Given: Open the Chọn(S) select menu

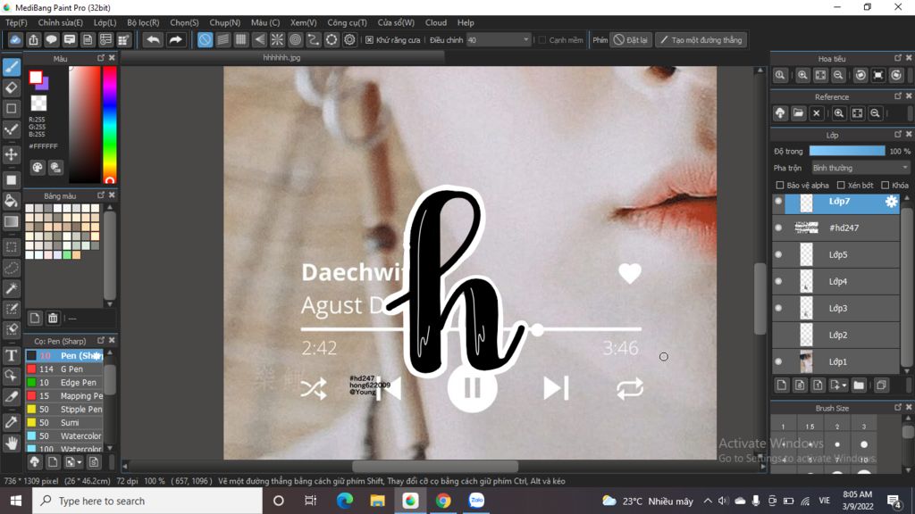Looking at the screenshot, I should coord(184,22).
